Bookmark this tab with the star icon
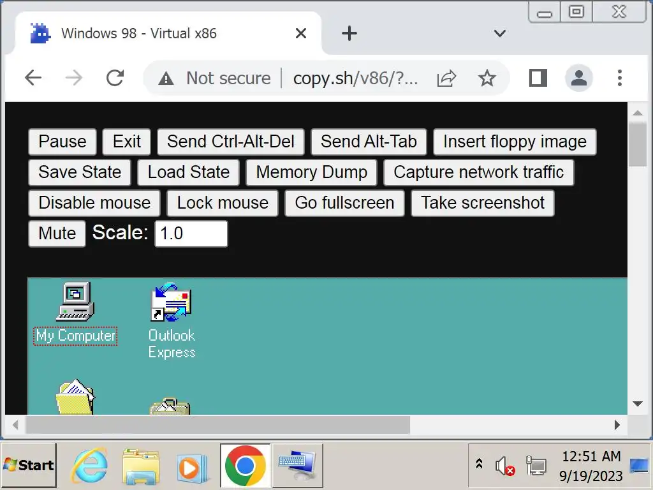653x490 pixels. point(487,78)
